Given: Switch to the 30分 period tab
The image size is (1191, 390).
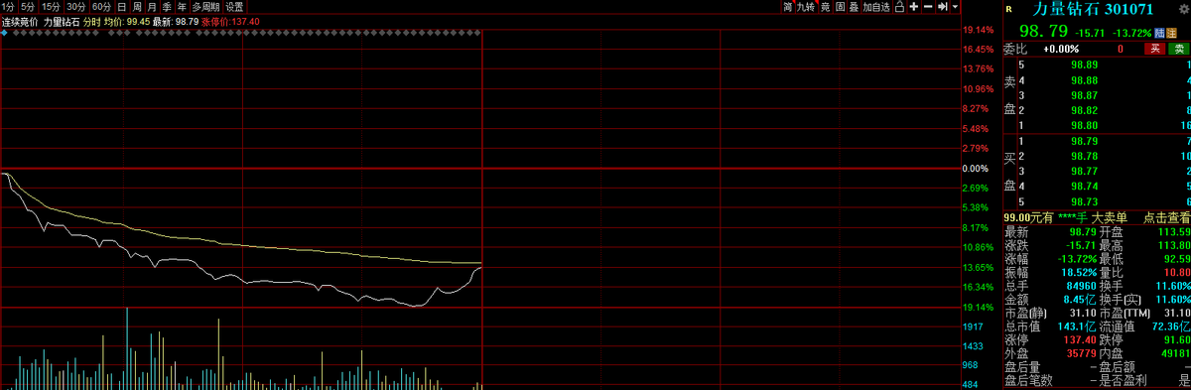Looking at the screenshot, I should [x=76, y=6].
